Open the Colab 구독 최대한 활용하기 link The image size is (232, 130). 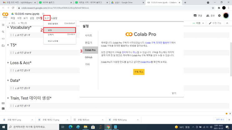pos(158,43)
